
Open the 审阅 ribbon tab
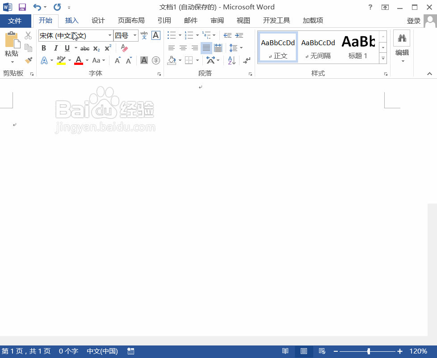click(217, 21)
